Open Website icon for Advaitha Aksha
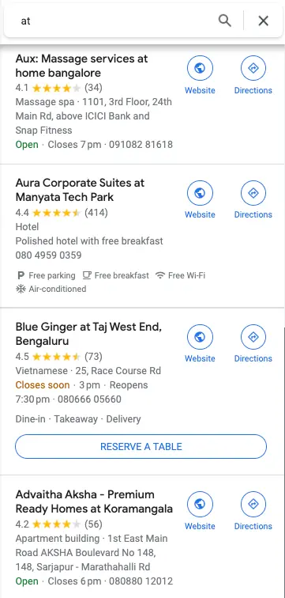Viewport: 285px width, 598px height. click(x=200, y=504)
